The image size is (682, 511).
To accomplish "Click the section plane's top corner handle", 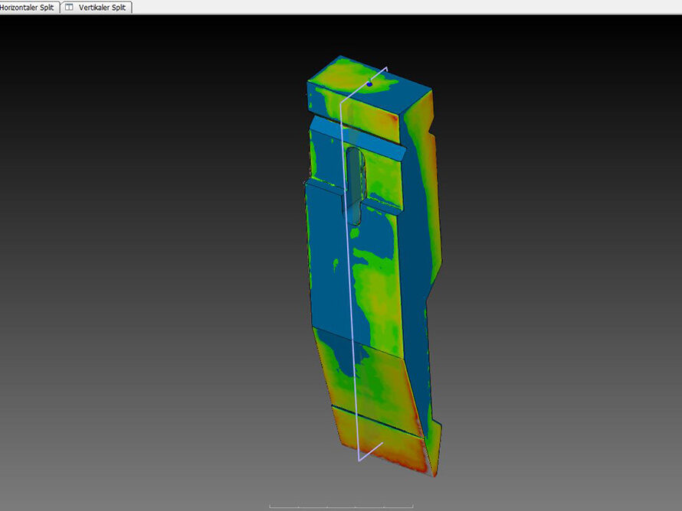I will click(x=388, y=67).
